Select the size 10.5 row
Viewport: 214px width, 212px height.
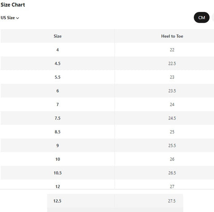pos(107,173)
